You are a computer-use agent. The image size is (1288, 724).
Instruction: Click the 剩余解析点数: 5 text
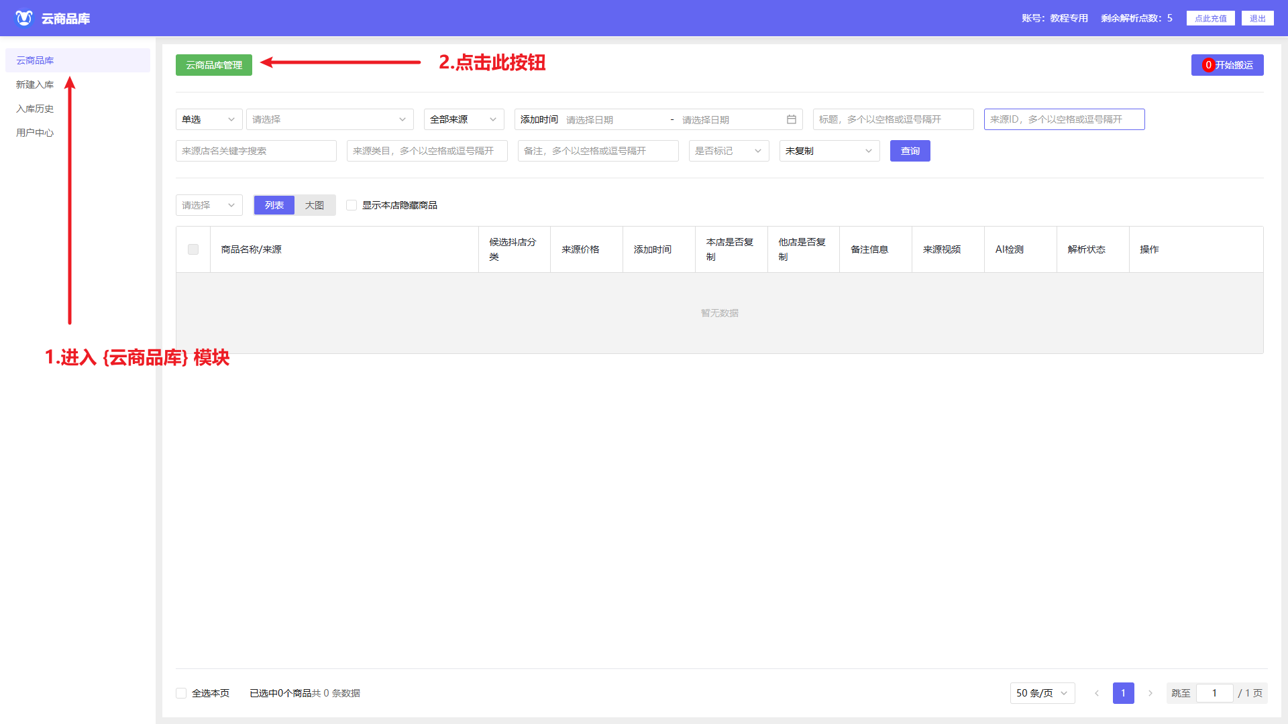pyautogui.click(x=1137, y=18)
